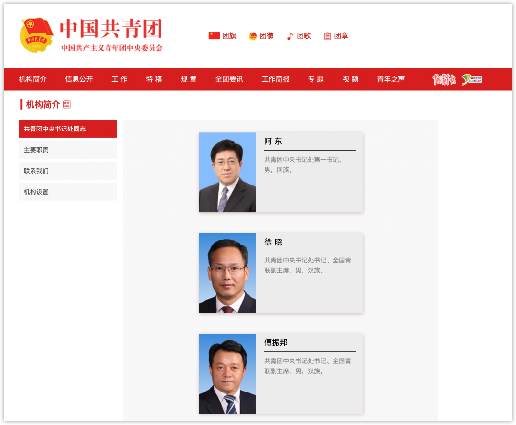Switch to the 视频 section
Screen dimensions: 516x425
[x=350, y=79]
